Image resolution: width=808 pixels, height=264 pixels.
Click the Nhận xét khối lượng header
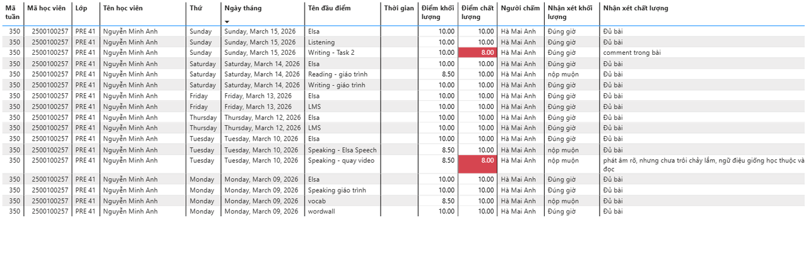pyautogui.click(x=570, y=13)
